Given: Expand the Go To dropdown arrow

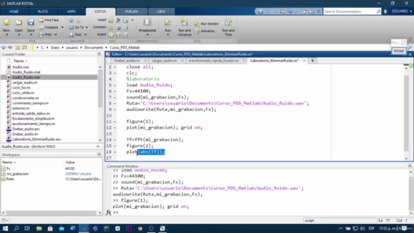Looking at the screenshot, I should coord(87,27).
